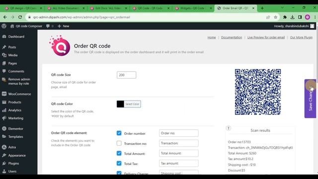
Task: Toggle the browser side panel icon
Action: [x=300, y=17]
